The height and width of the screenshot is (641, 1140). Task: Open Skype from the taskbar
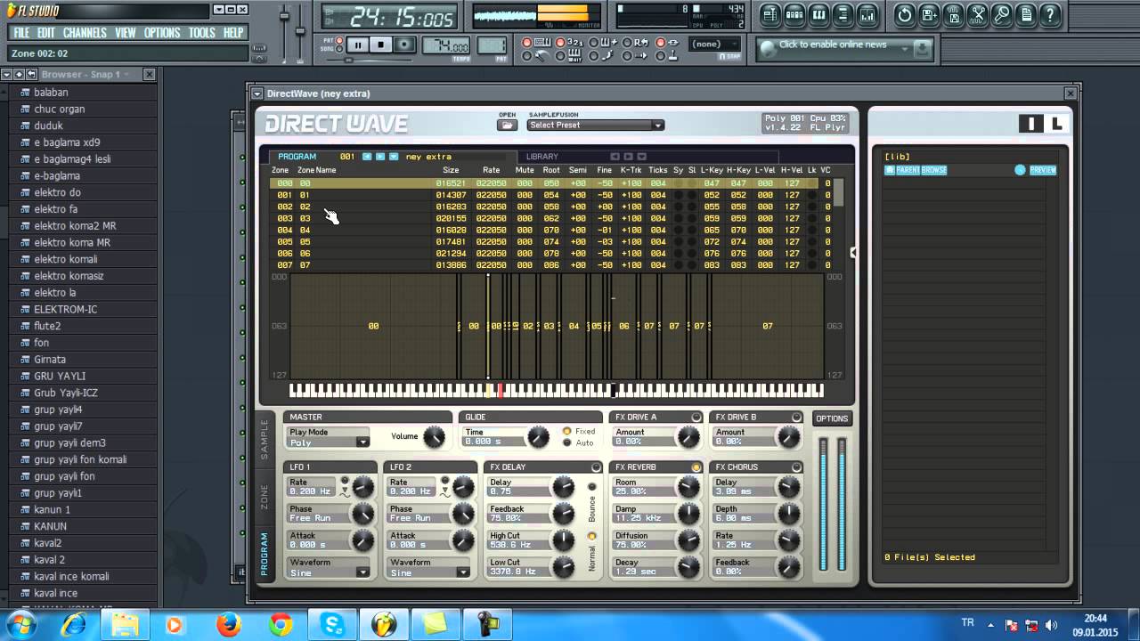click(x=332, y=625)
